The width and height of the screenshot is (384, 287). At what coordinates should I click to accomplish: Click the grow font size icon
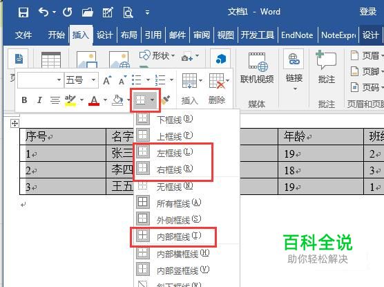[107, 80]
